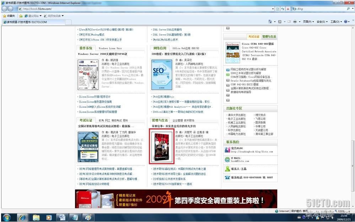
Task: Open the Home button dropdown arrow
Action: [x=275, y=22]
